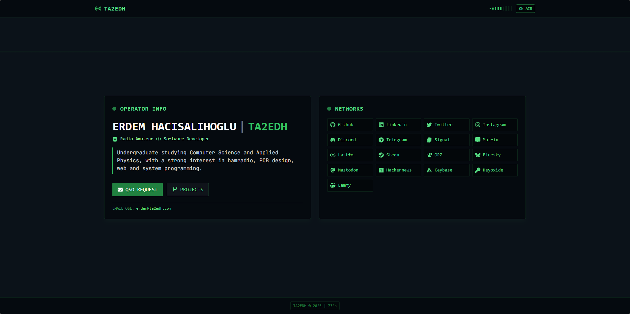
Task: Open the Discord contact
Action: [x=350, y=140]
